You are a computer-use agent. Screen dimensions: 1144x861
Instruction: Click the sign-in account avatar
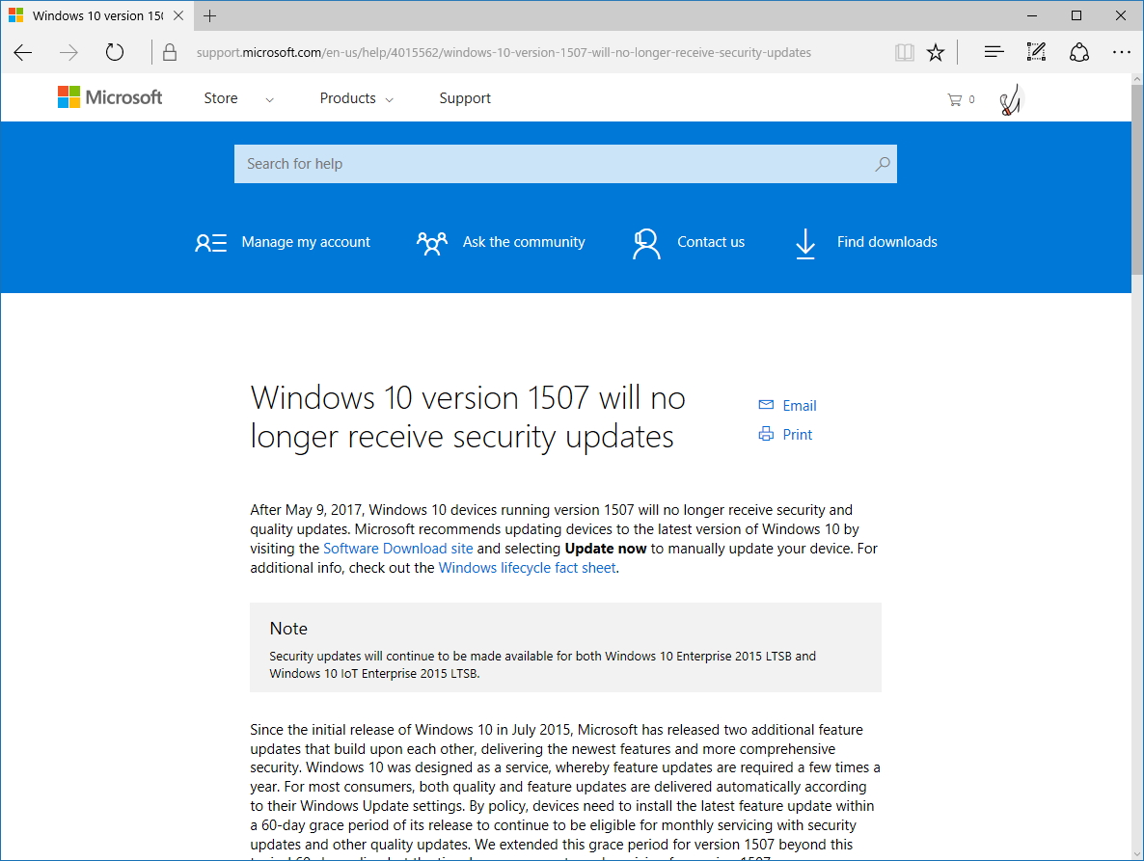click(x=1009, y=97)
